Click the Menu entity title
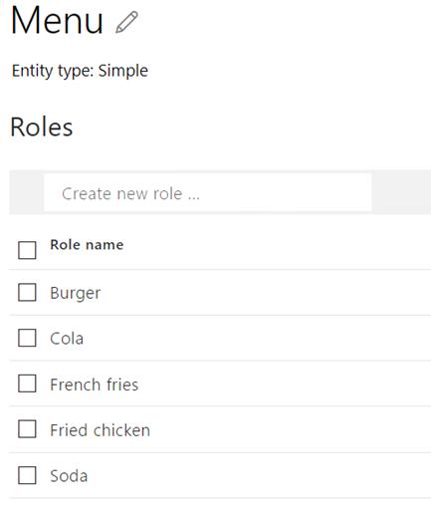The width and height of the screenshot is (431, 511). 57,20
